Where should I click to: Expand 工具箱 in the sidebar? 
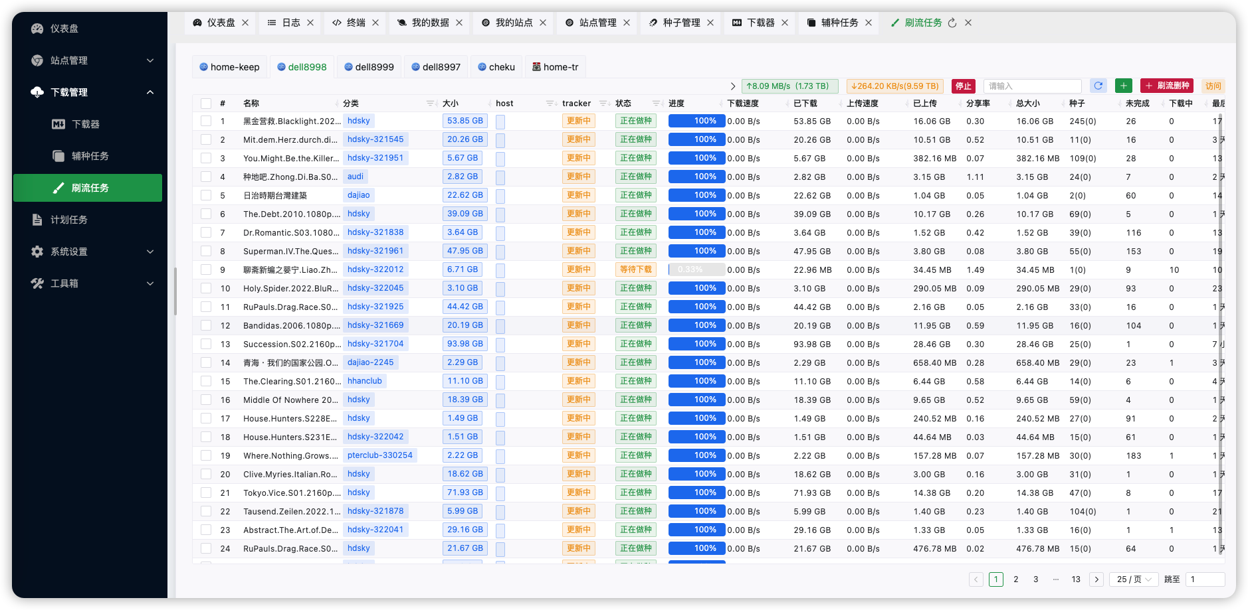93,283
